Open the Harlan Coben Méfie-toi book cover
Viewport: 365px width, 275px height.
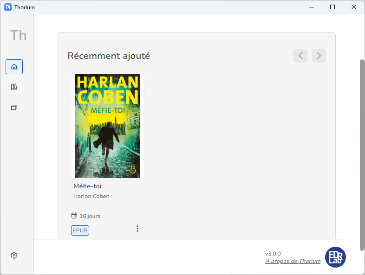pyautogui.click(x=107, y=126)
